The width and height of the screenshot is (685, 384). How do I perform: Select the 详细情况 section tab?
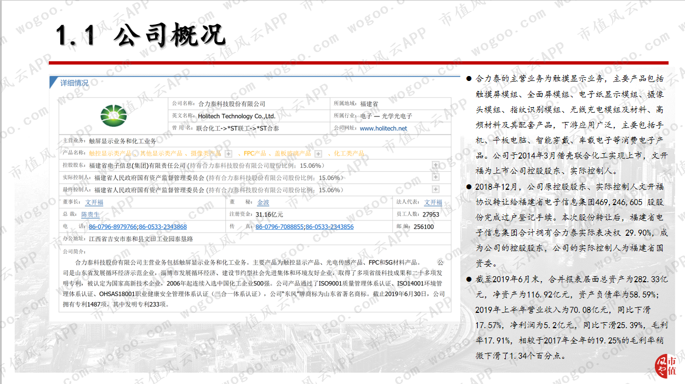click(x=74, y=83)
